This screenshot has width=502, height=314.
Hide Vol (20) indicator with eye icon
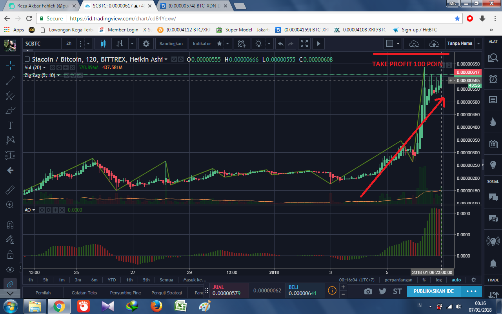pos(52,68)
